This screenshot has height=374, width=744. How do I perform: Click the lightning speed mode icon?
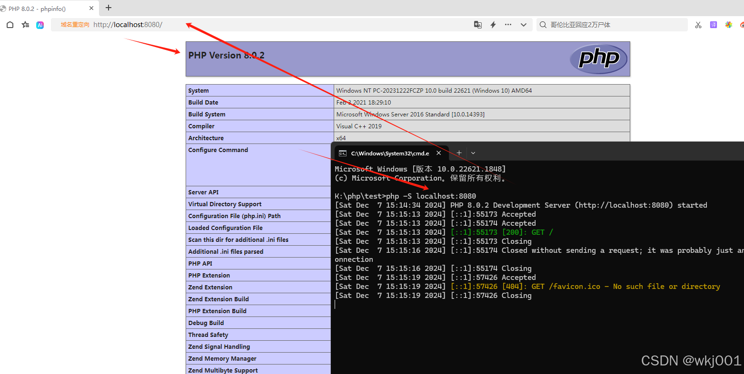[x=493, y=25]
